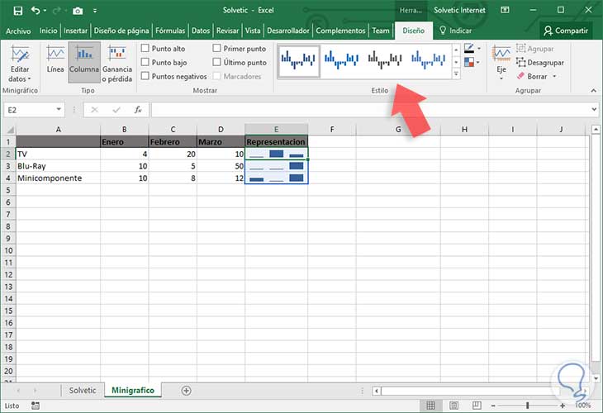
Task: Switch to Page Break preview icon
Action: click(477, 406)
